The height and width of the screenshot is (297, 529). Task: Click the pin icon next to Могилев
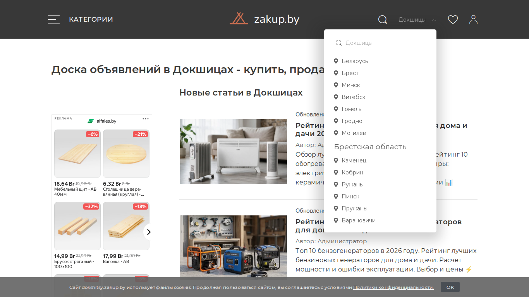click(336, 133)
